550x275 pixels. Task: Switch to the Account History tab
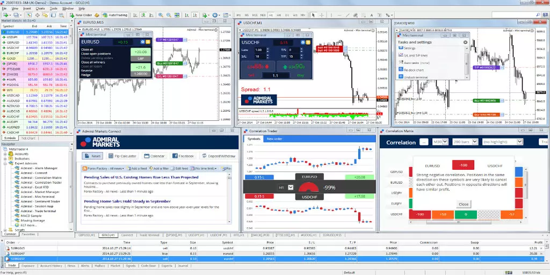click(x=51, y=266)
